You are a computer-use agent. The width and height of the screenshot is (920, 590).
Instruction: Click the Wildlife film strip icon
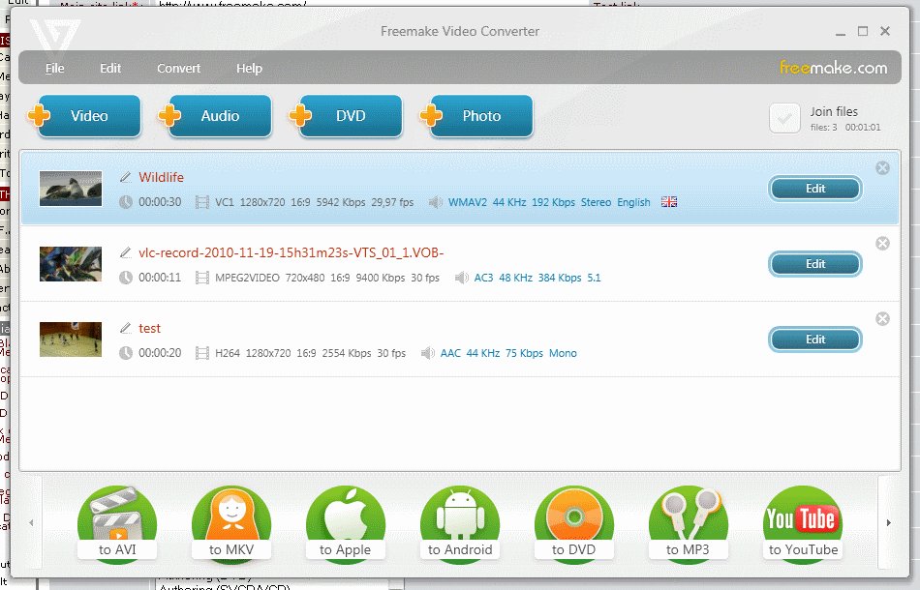(201, 202)
